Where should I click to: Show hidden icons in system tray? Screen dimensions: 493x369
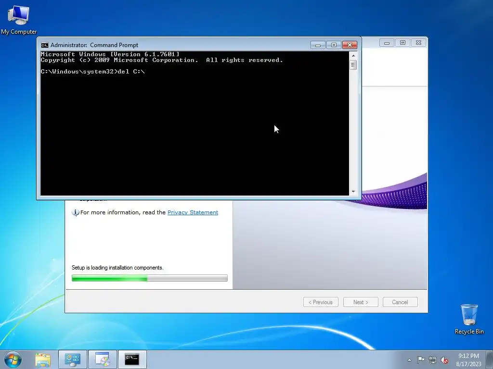(x=409, y=360)
